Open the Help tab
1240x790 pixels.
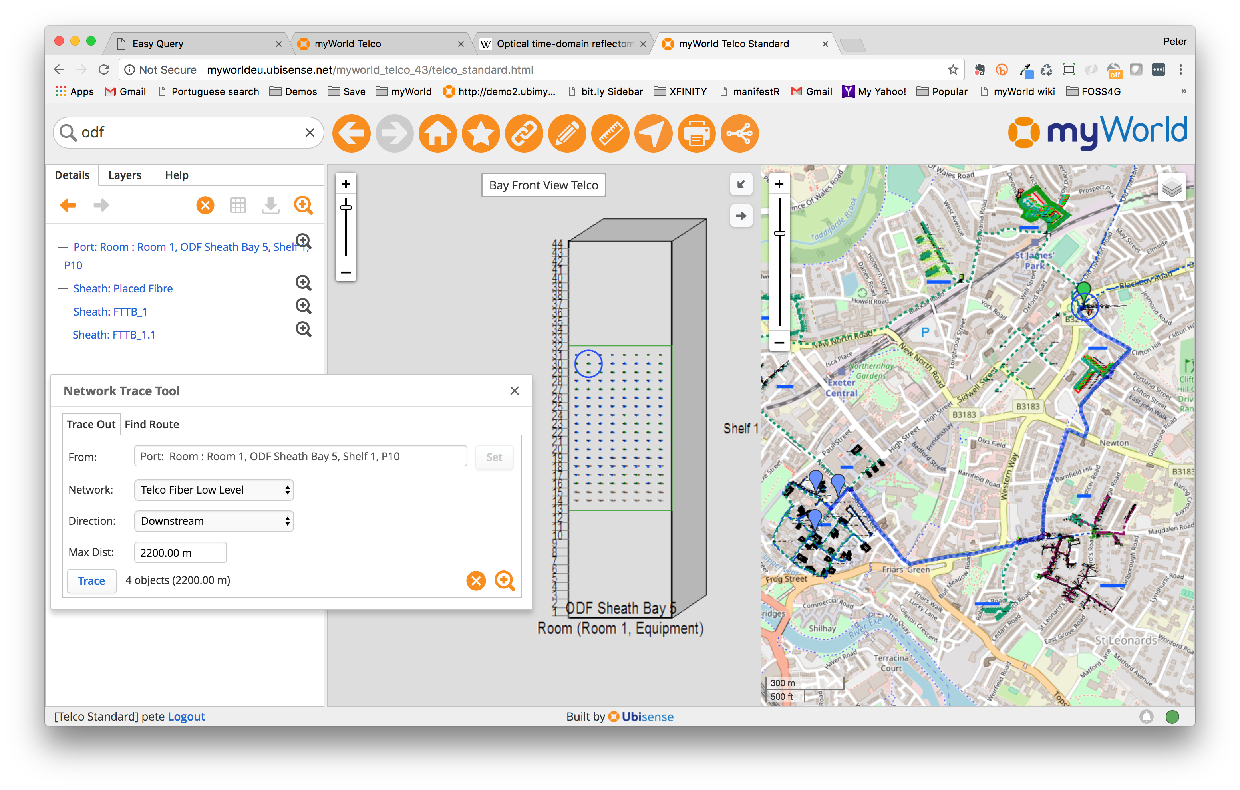pyautogui.click(x=177, y=175)
